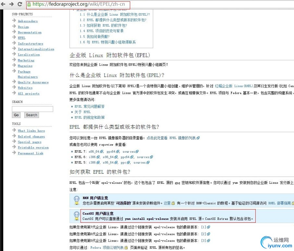This screenshot has height=251, width=294.
Task: Jump to contents item 1.2
Action: 113,20
